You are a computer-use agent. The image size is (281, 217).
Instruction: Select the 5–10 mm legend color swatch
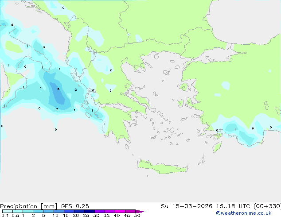tap(48, 211)
